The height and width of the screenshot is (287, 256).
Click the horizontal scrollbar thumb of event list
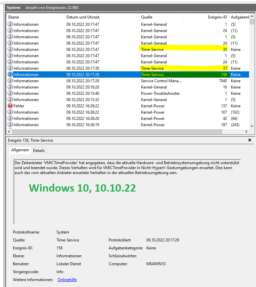117,131
